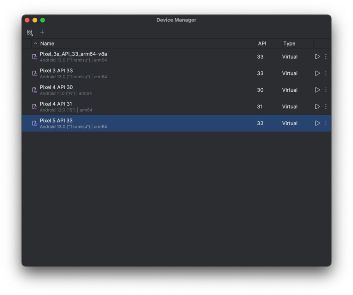353x295 pixels.
Task: Open more actions for Pixel 4 API 30
Action: [326, 90]
